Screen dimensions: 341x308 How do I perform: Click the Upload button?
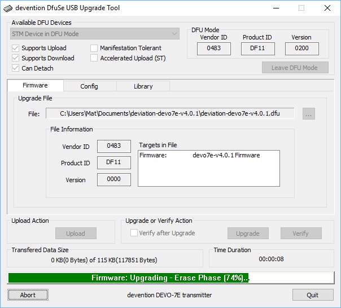(x=76, y=234)
